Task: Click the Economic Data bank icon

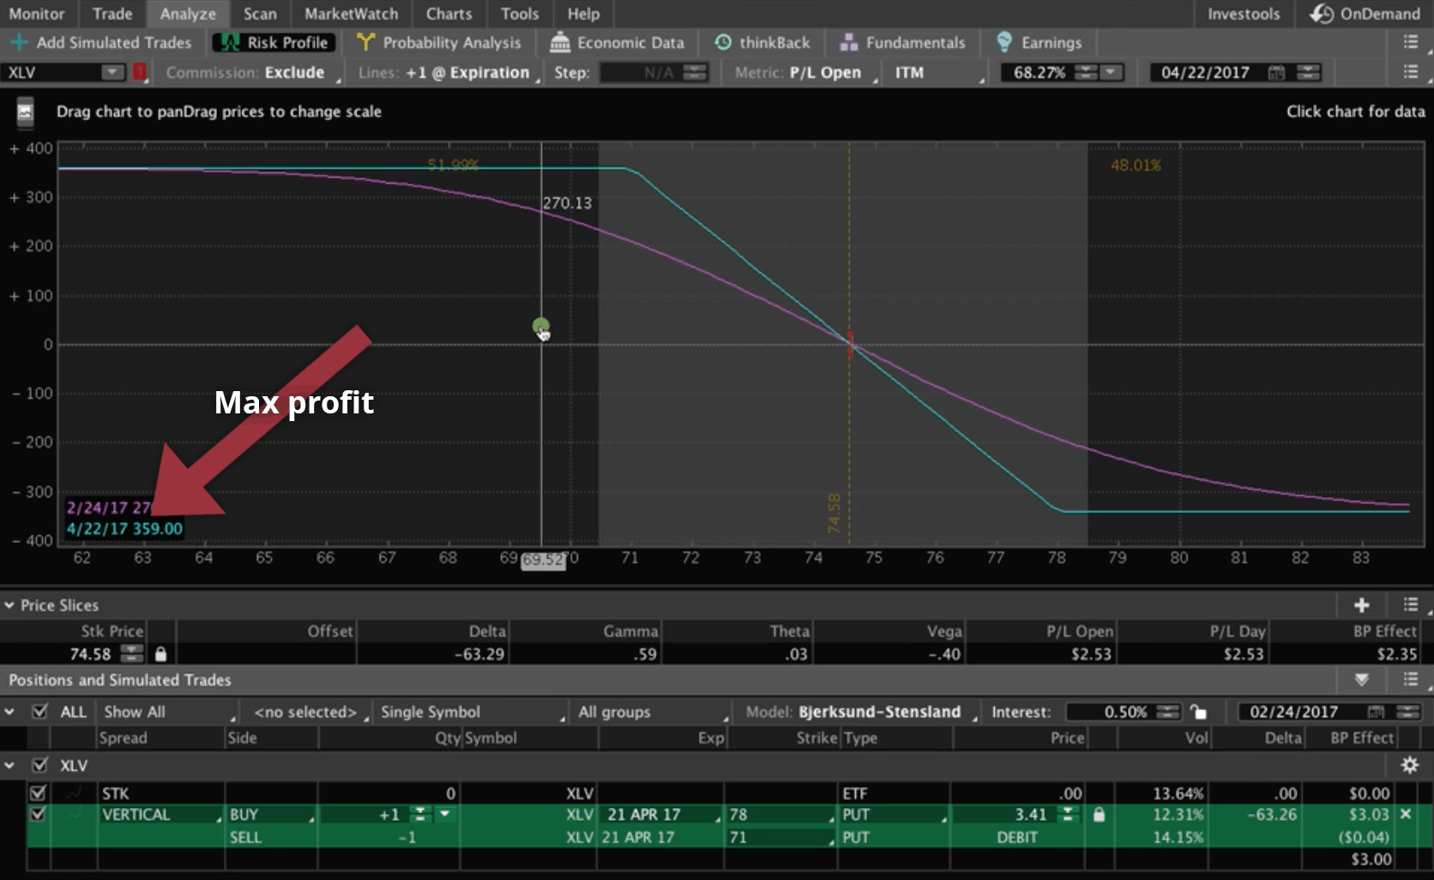Action: (560, 42)
